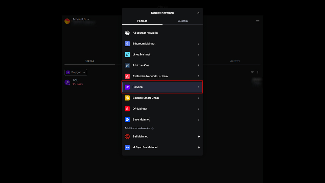Switch to the Custom tab
This screenshot has width=325, height=183.
pos(183,21)
